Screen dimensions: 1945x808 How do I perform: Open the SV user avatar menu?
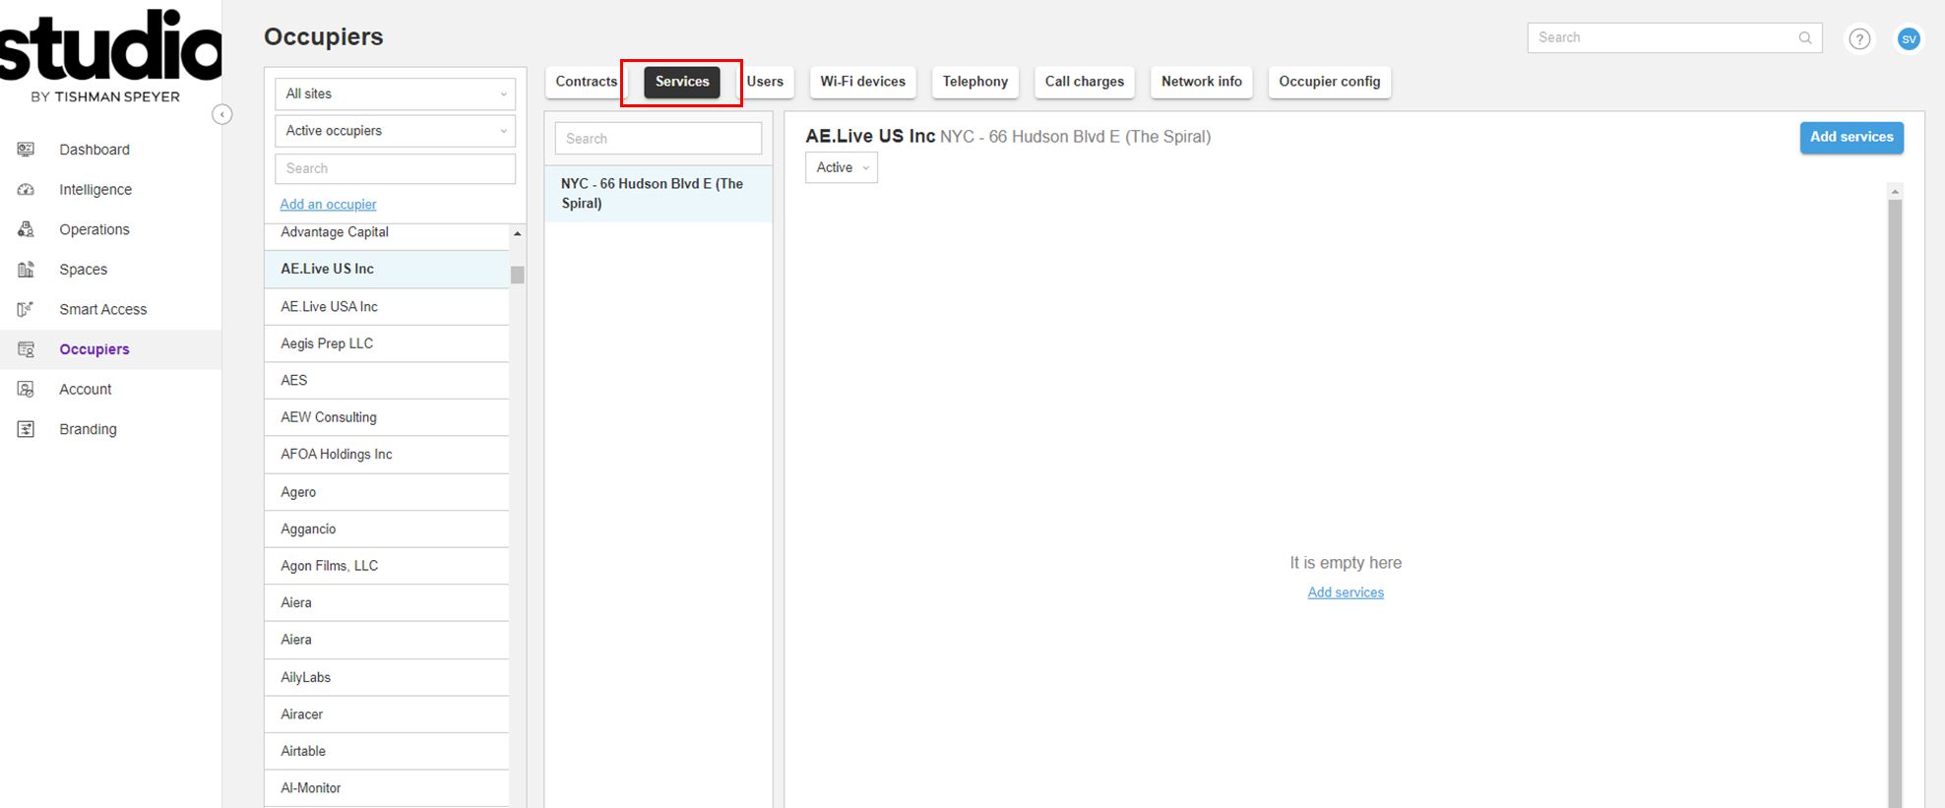[x=1909, y=38]
